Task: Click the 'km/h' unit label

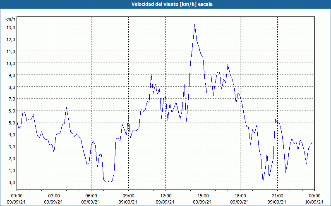Action: (x=10, y=19)
